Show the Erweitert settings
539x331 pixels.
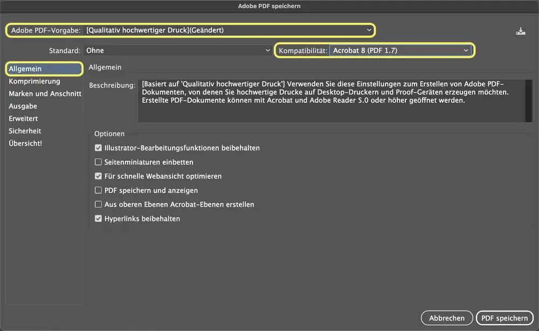coord(23,118)
